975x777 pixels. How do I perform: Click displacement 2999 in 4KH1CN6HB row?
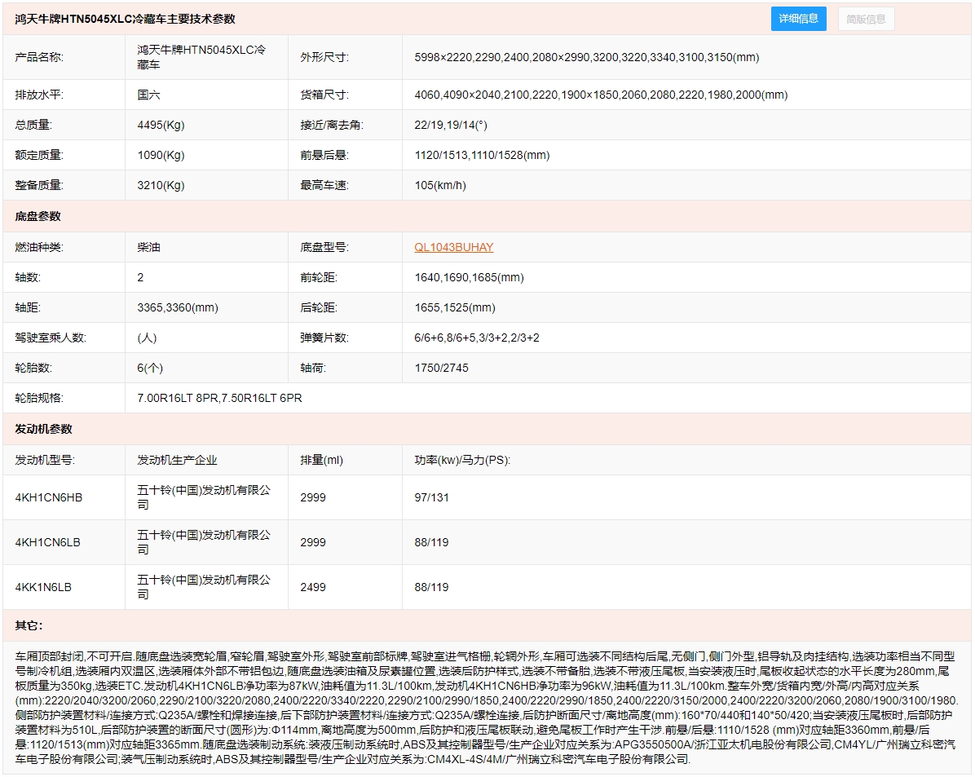pyautogui.click(x=313, y=497)
